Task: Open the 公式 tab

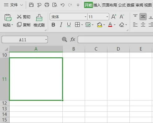Action: (x=122, y=5)
